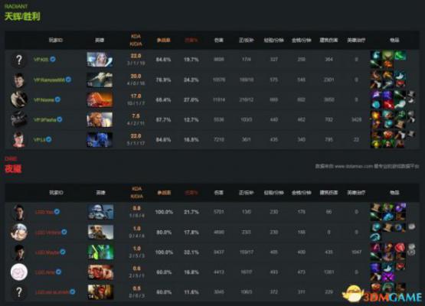Open VP.Noone player profile link
The width and height of the screenshot is (425, 306).
tap(44, 99)
